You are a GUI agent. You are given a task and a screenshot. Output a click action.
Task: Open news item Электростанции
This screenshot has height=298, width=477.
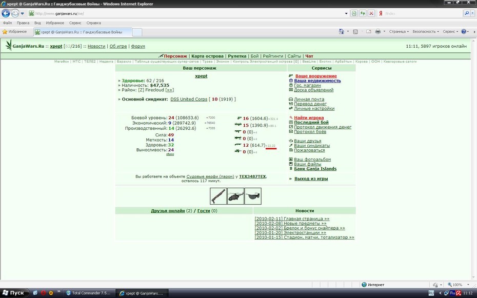pyautogui.click(x=290, y=232)
